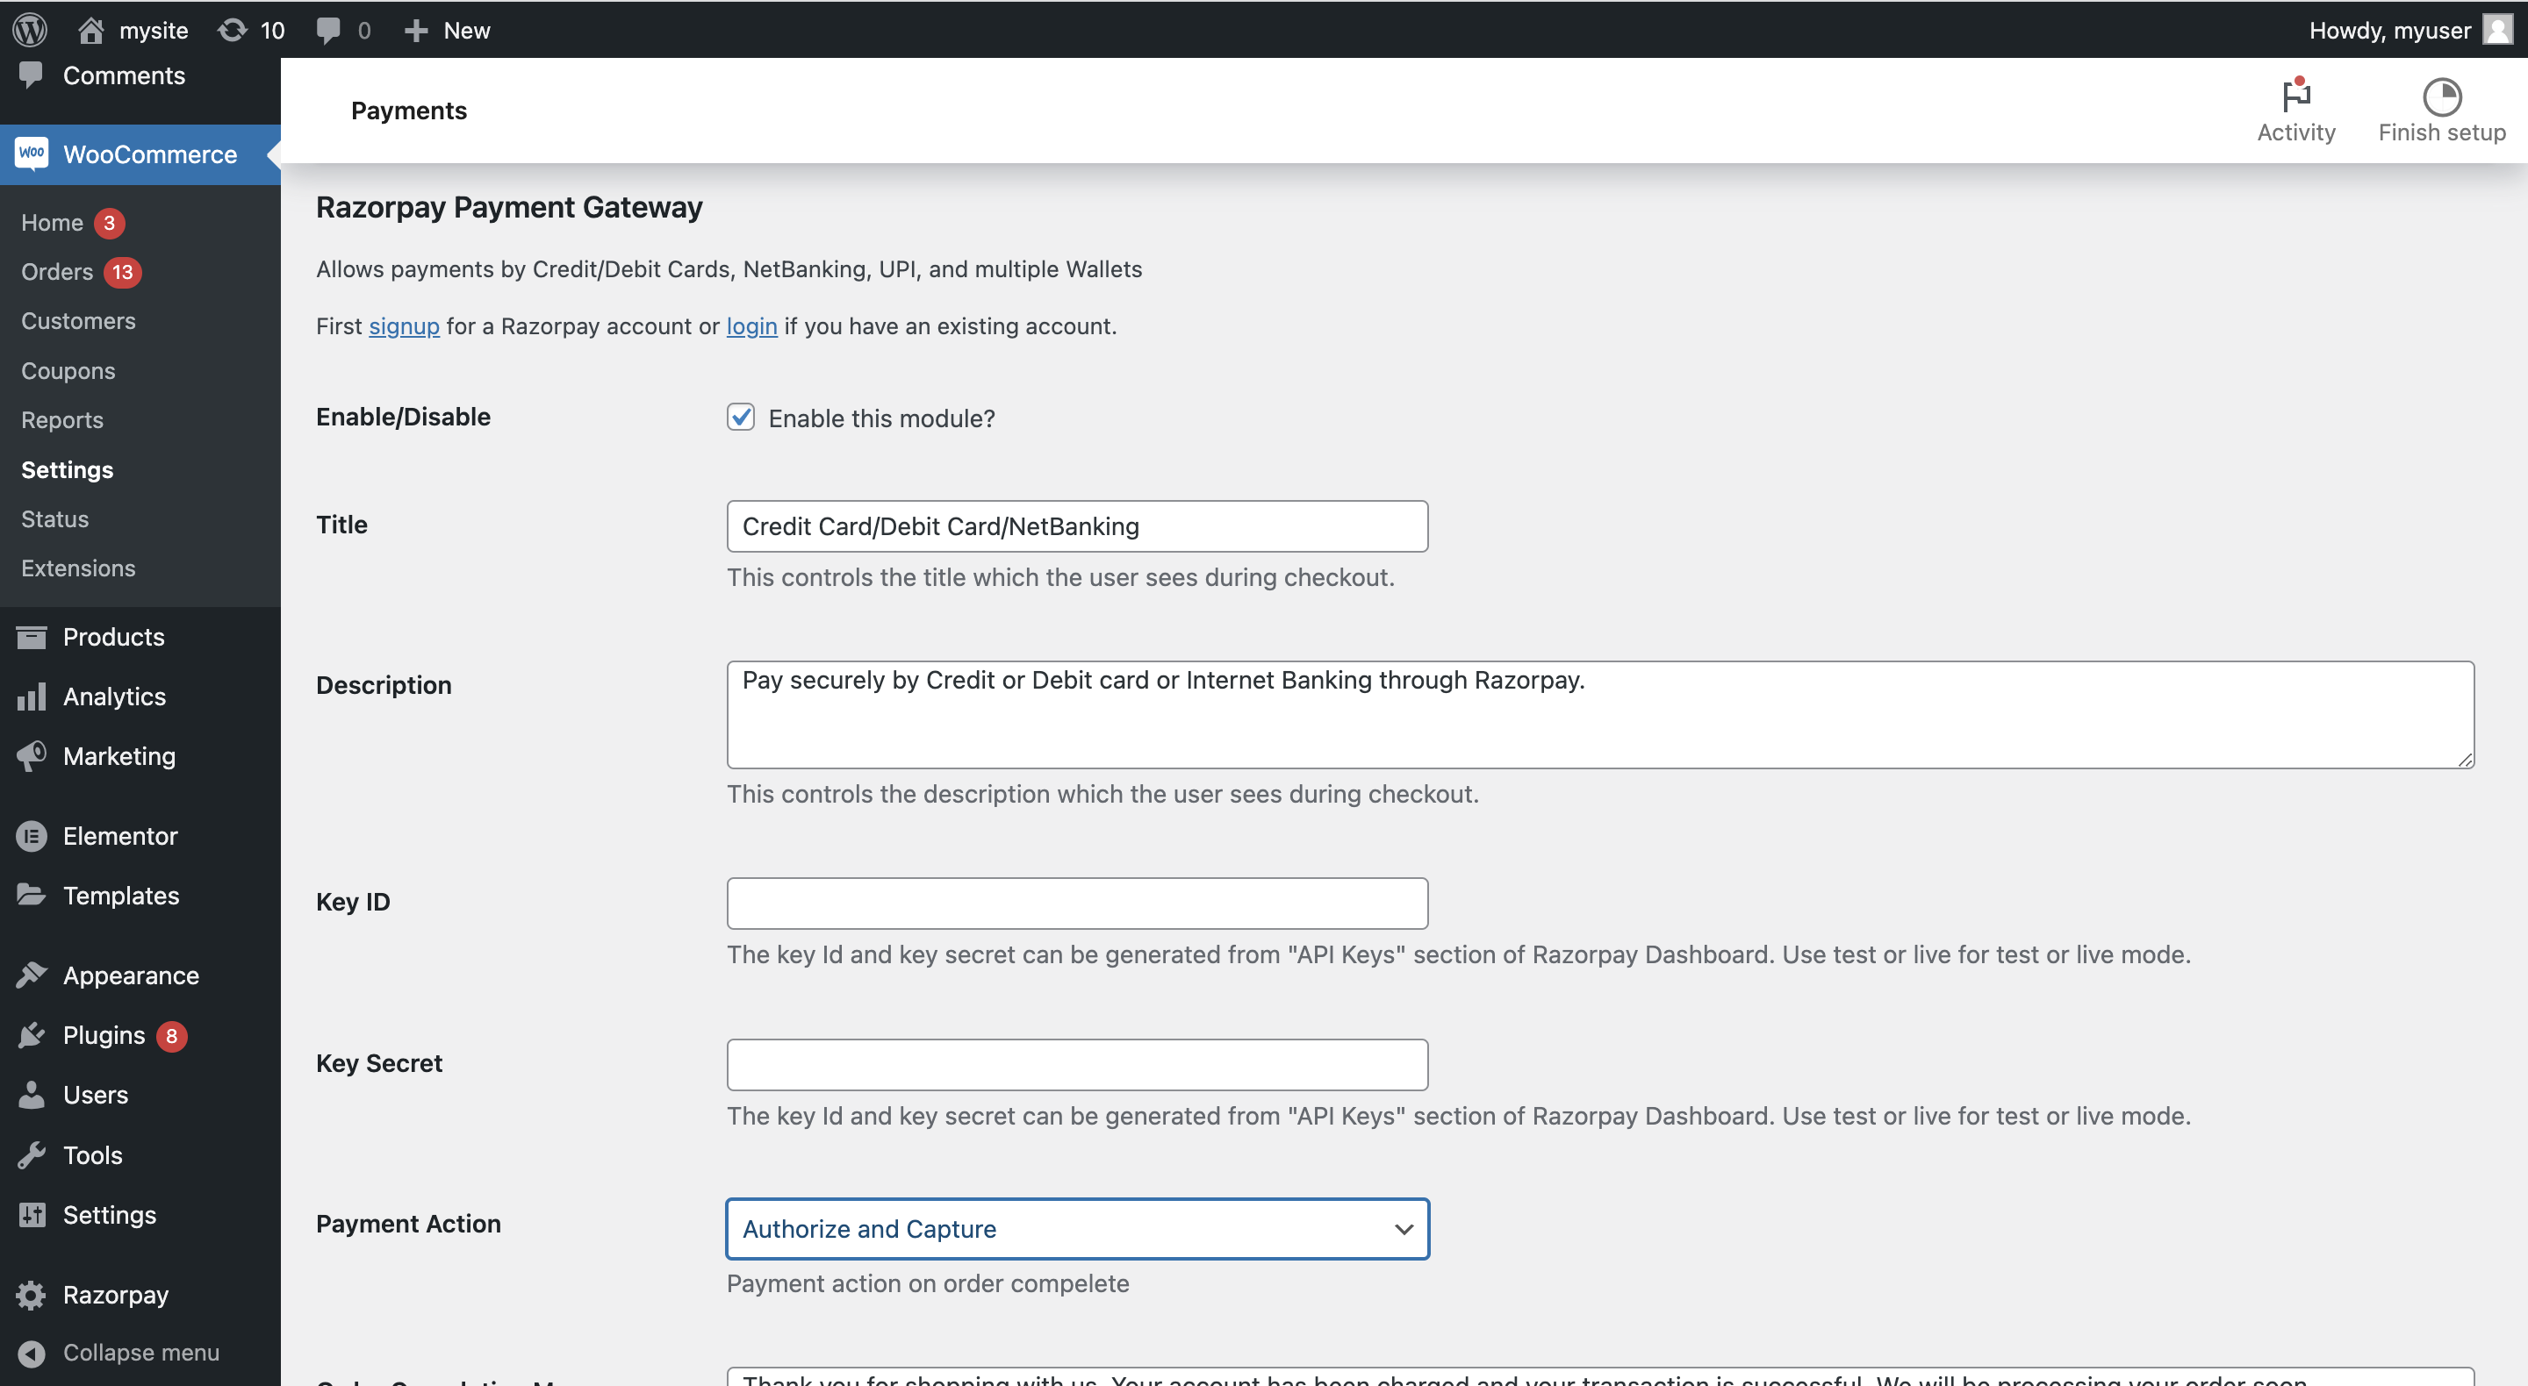Viewport: 2528px width, 1386px height.
Task: Click the Comments icon in toolbar
Action: (x=324, y=31)
